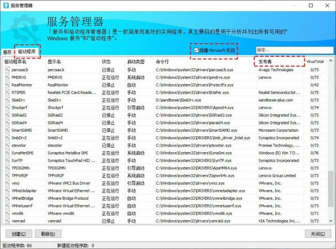
Task: Click the driver icon beside TPPWRIF
Action: (x=7, y=175)
